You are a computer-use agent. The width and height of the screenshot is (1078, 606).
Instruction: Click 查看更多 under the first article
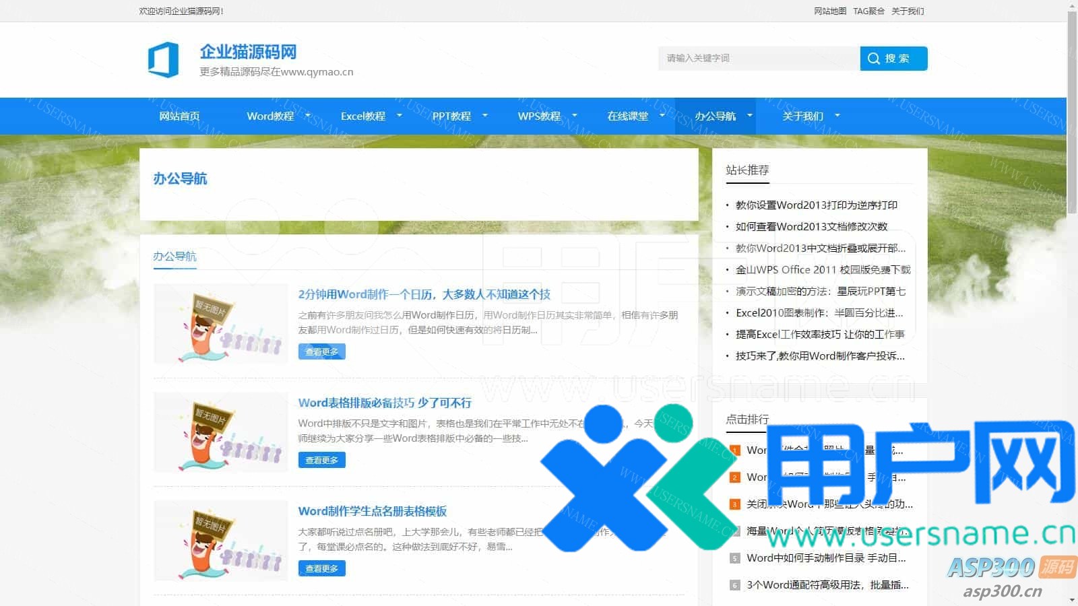[321, 351]
